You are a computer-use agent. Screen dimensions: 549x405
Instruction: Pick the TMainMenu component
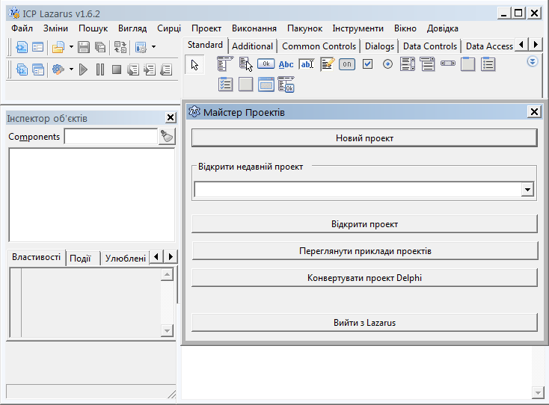225,64
